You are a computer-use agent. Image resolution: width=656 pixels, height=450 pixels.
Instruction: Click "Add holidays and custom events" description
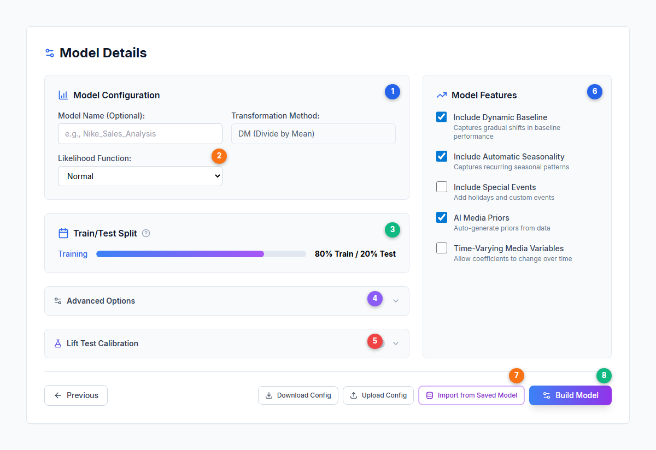coord(504,198)
